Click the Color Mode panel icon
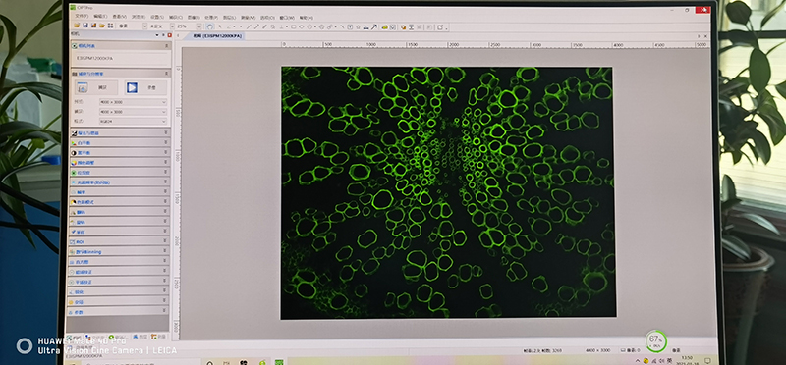This screenshot has width=786, height=365. [x=74, y=202]
